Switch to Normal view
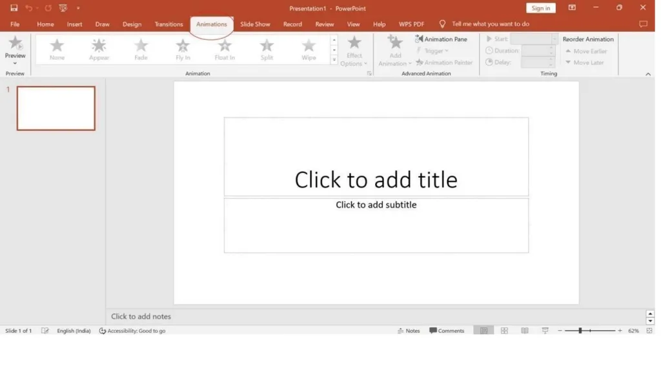661x371 pixels. tap(484, 331)
